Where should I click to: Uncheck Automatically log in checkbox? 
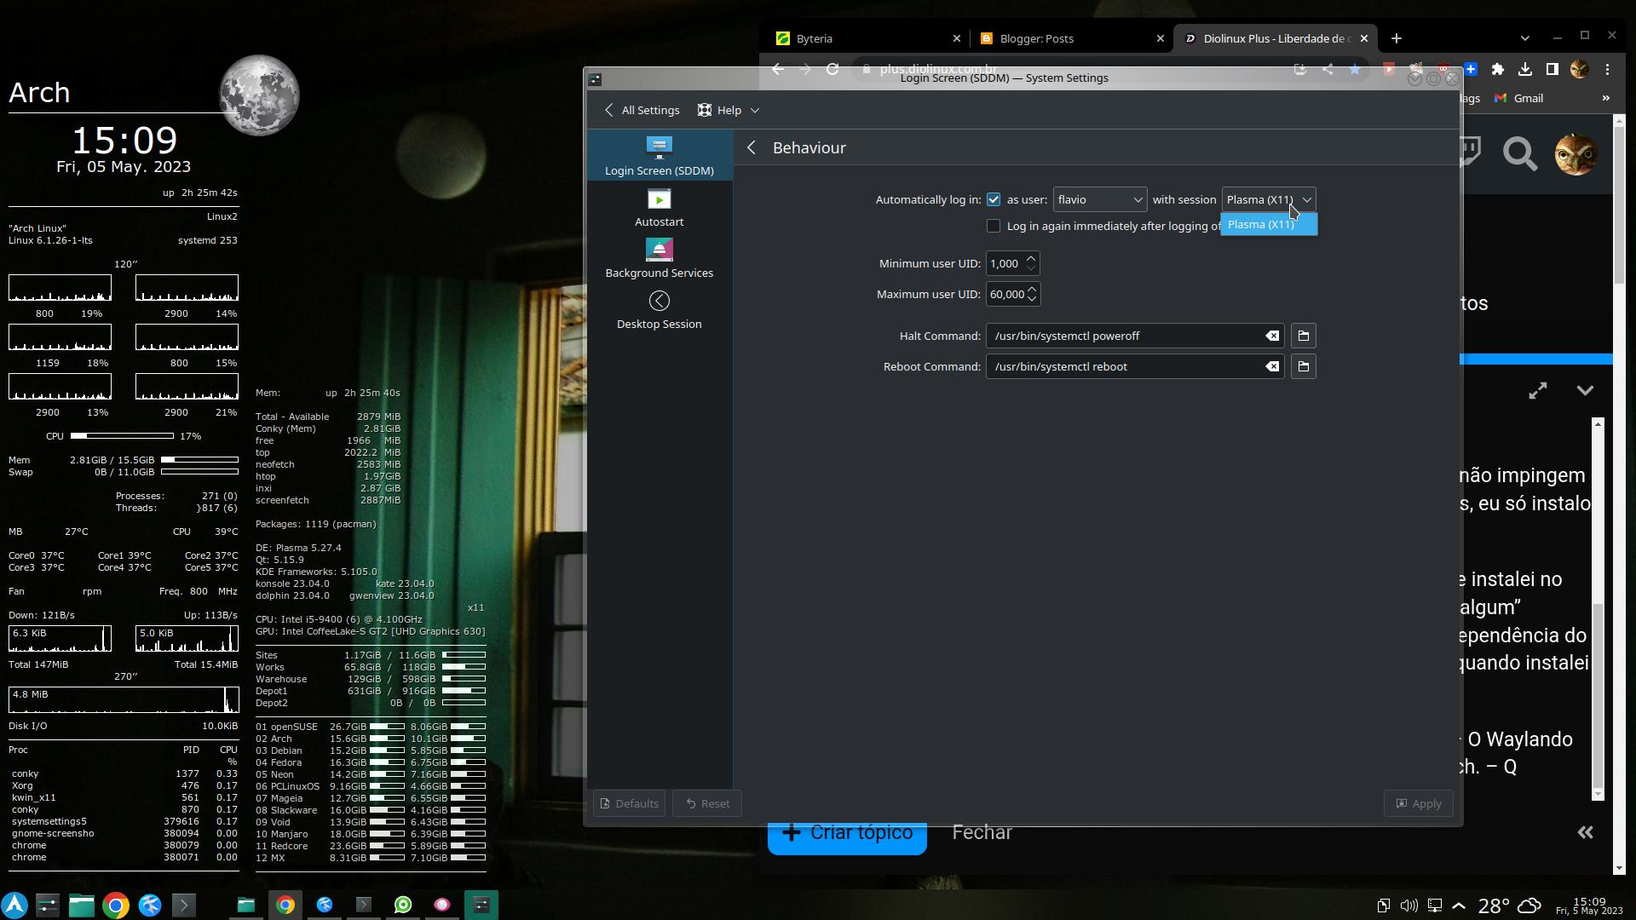[994, 199]
